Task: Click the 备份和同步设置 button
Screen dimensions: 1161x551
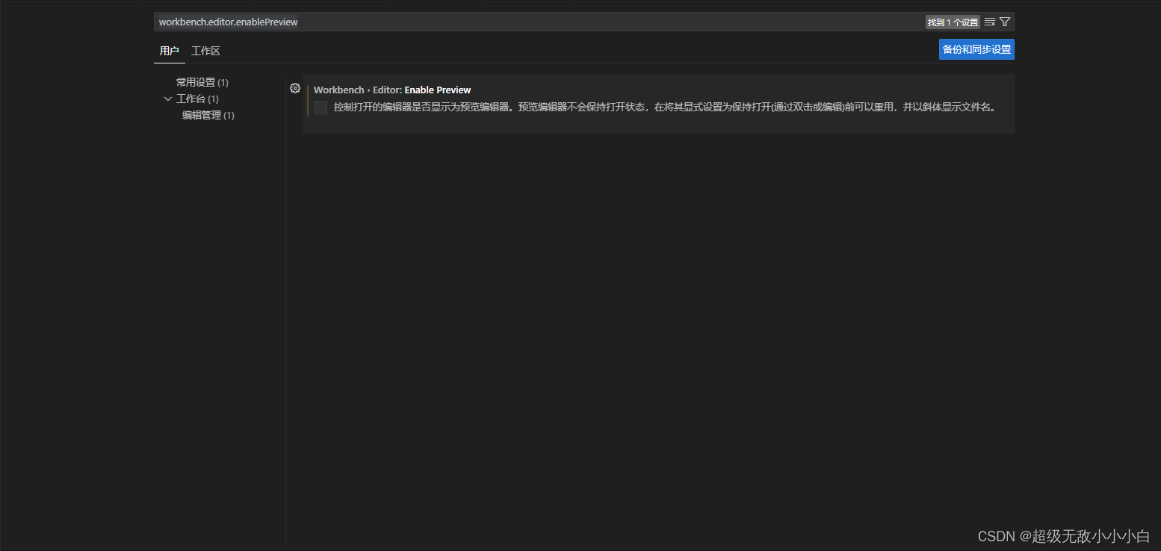Action: (976, 49)
